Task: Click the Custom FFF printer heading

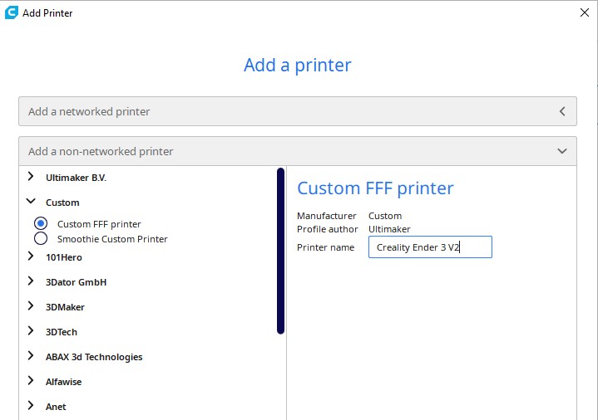Action: (375, 188)
